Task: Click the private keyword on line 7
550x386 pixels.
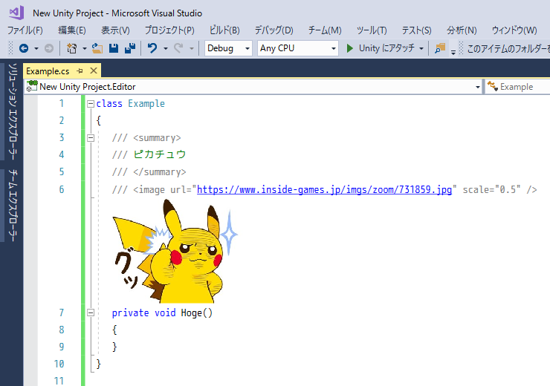Action: 130,313
